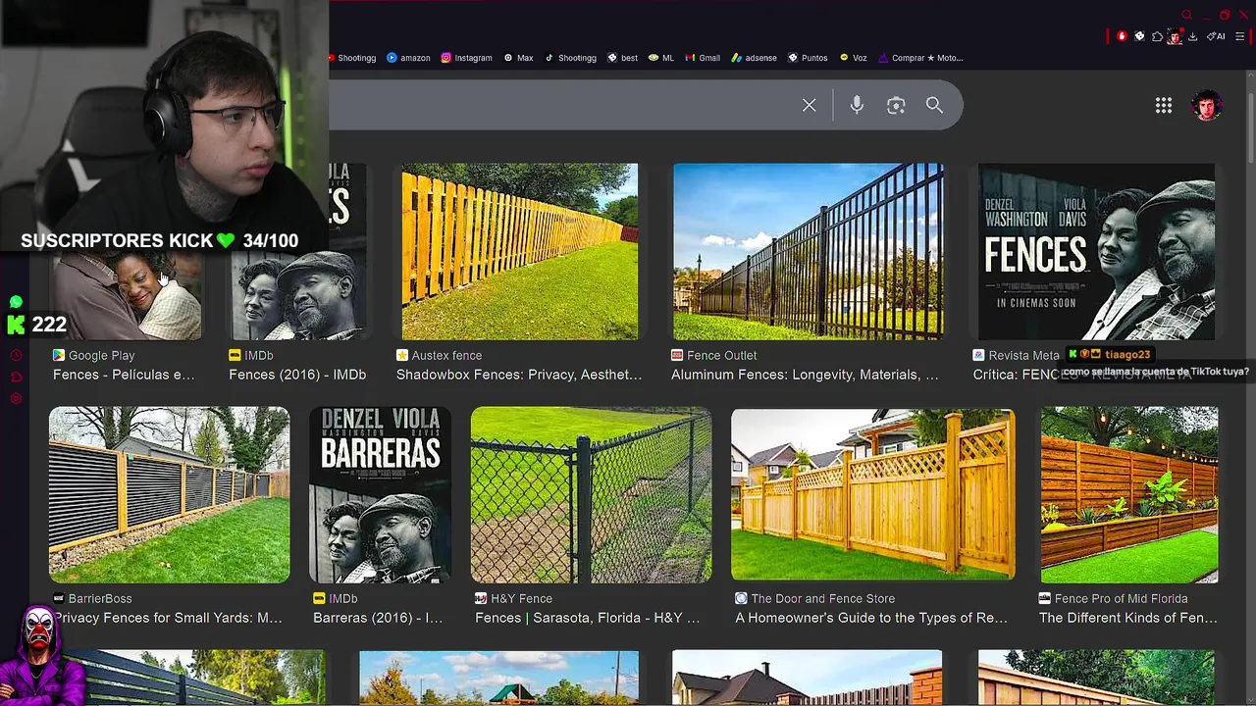This screenshot has width=1256, height=706.
Task: Open the corrugated metal privacy fence image
Action: 169,495
